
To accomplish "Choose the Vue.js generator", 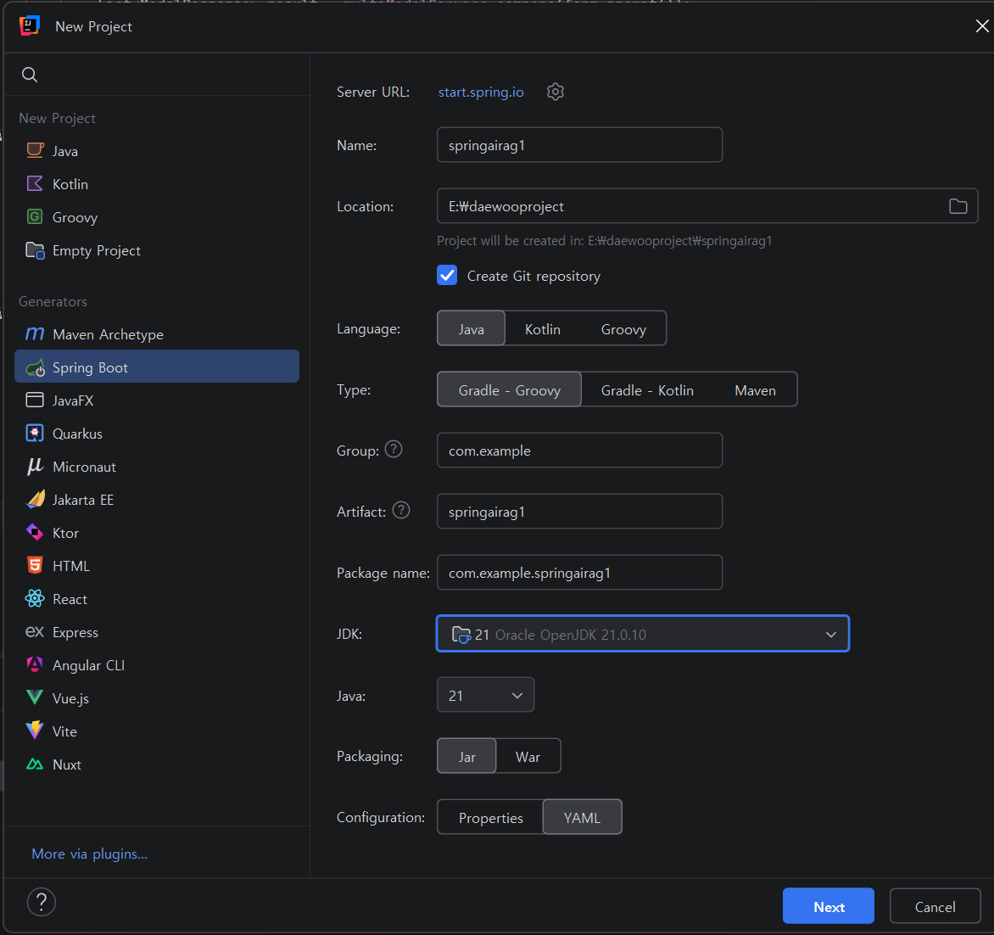I will pos(157,698).
